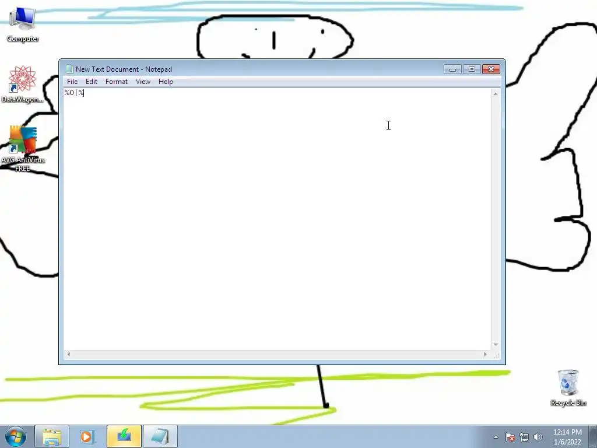Open the Edit menu in Notepad
Screen dimensions: 597x448
(x=92, y=82)
